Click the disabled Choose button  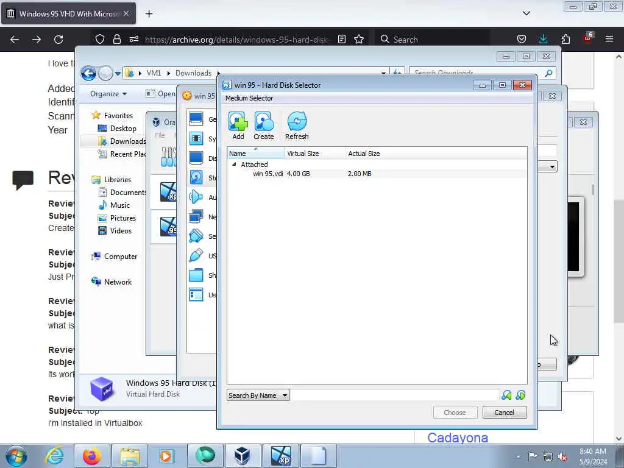click(455, 413)
